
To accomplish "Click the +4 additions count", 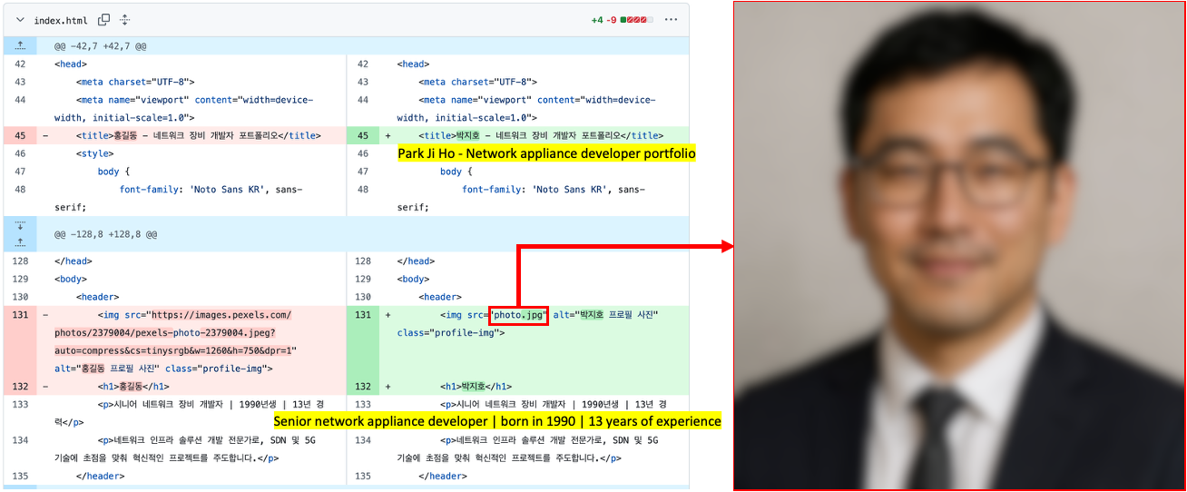I will coord(596,19).
